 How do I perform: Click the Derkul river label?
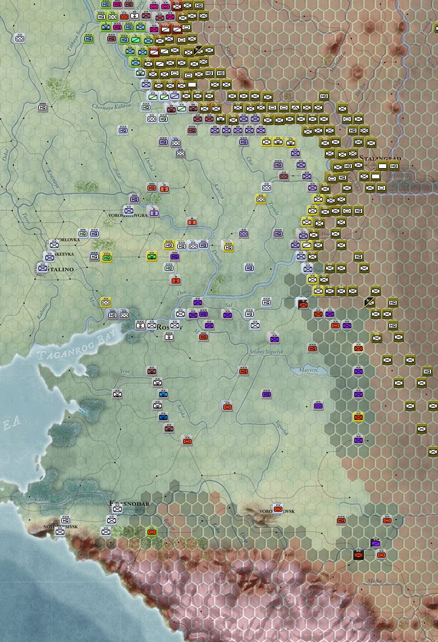(x=150, y=164)
